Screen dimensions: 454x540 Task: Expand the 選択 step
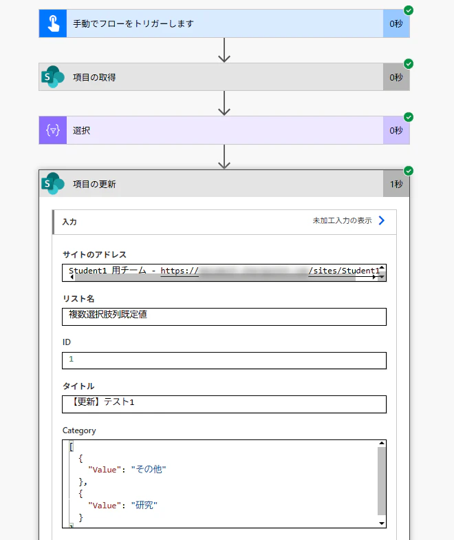[x=224, y=130]
